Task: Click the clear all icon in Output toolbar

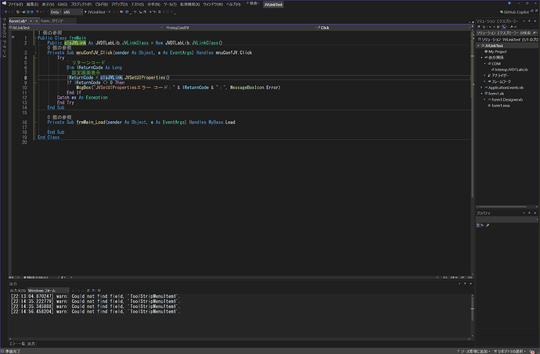Action: pos(88,291)
